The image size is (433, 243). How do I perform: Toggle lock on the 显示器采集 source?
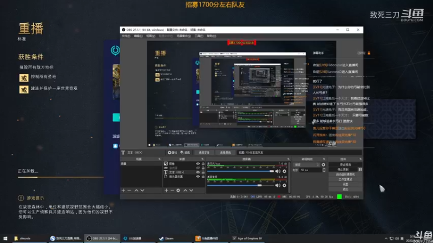(x=203, y=177)
